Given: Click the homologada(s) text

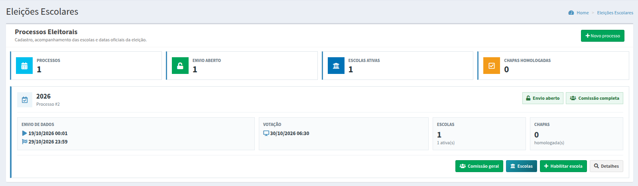Looking at the screenshot, I should [549, 143].
